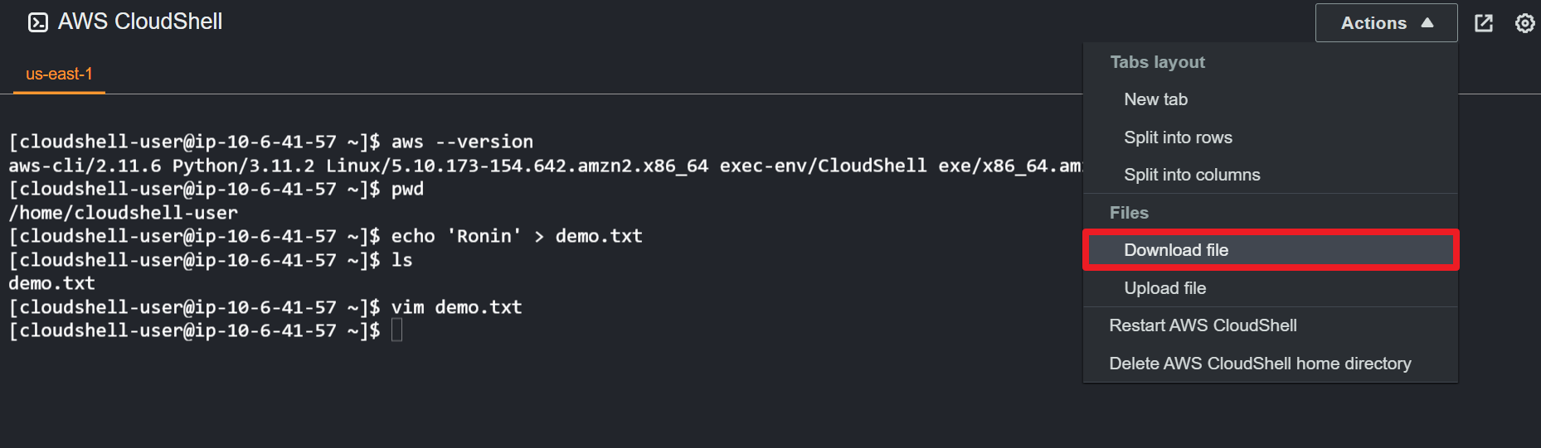Click the 'aws --version' command line
This screenshot has width=1541, height=448.
click(x=462, y=142)
